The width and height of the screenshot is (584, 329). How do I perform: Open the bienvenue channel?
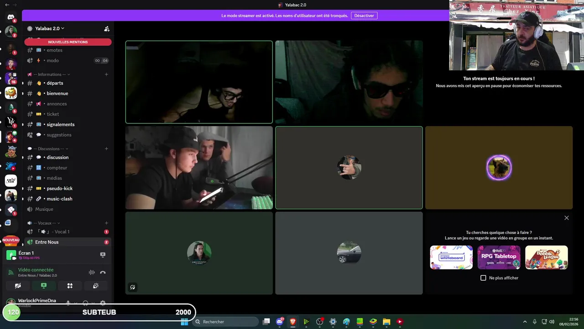68,93
